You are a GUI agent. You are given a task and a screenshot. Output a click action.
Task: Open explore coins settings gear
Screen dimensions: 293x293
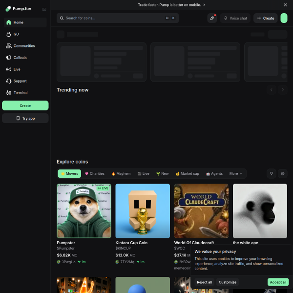(x=283, y=173)
